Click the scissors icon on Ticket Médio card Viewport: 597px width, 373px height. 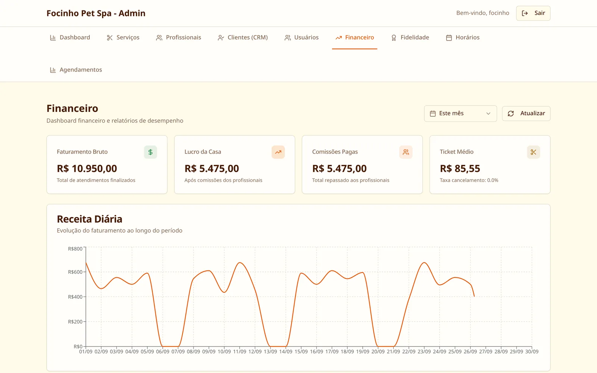click(x=534, y=152)
